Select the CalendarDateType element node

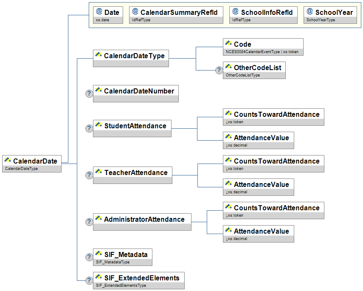[131, 56]
